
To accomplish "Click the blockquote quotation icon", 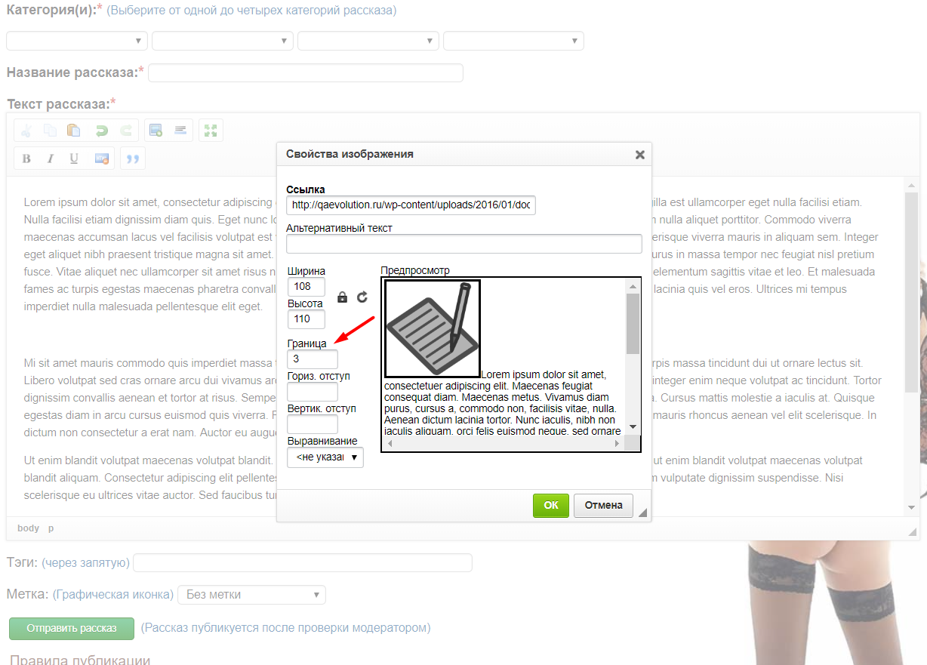I will coord(133,159).
